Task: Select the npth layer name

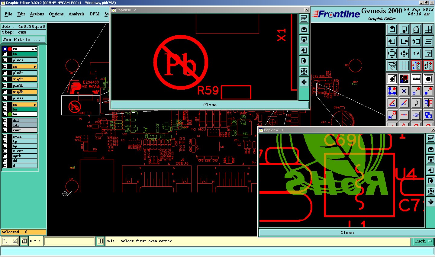Action: coord(24,156)
